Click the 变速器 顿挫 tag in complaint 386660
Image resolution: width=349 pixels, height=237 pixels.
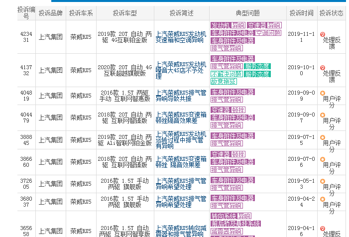[x=228, y=154]
